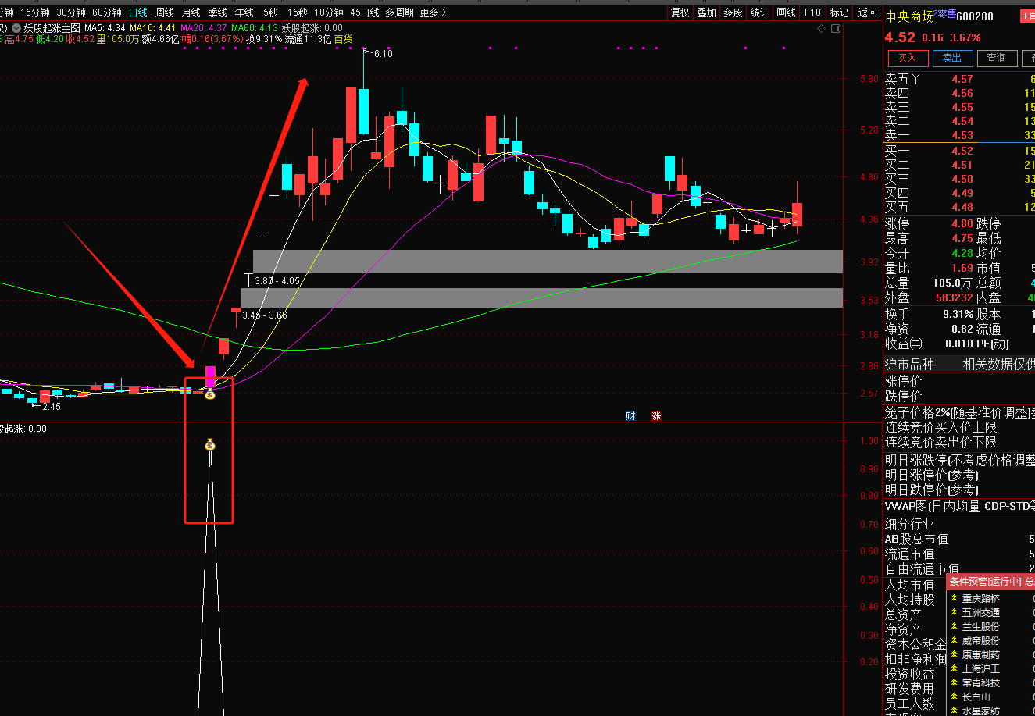Click the money bag marker in the indicator pane
The height and width of the screenshot is (716, 1035).
point(209,445)
